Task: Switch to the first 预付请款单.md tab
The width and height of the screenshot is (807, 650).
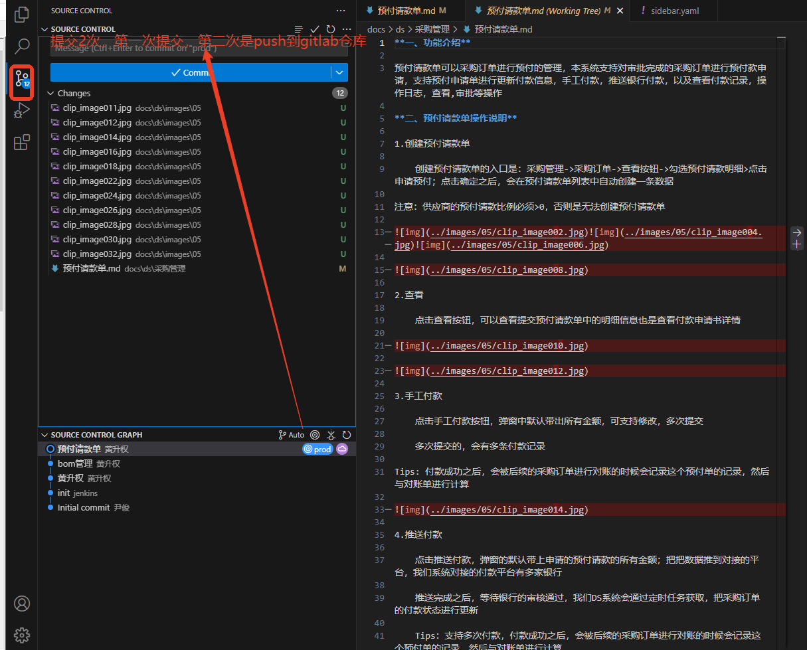Action: (406, 11)
